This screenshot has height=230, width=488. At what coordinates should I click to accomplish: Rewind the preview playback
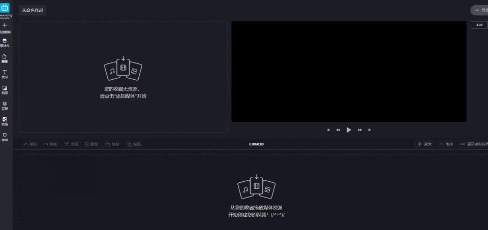click(x=338, y=130)
